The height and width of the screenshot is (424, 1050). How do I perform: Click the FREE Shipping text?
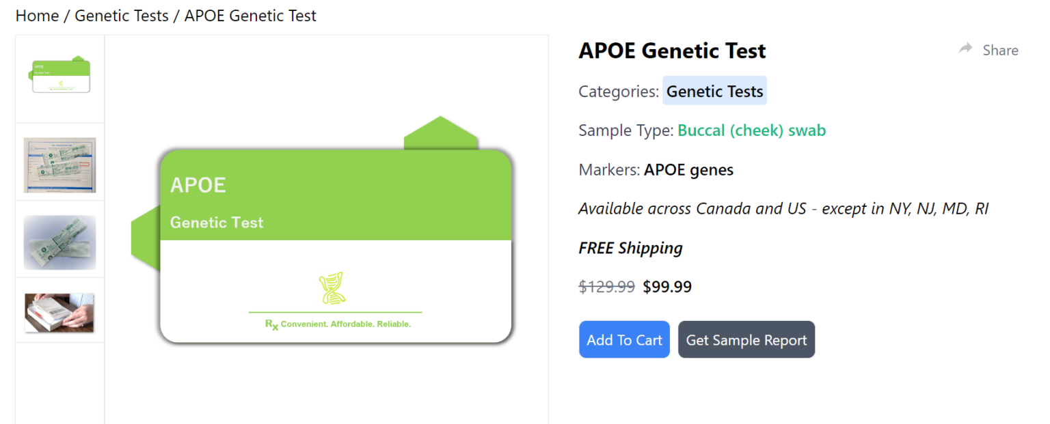pos(630,248)
